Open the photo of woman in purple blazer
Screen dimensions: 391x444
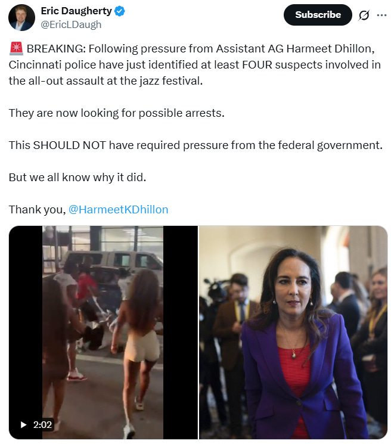293,333
